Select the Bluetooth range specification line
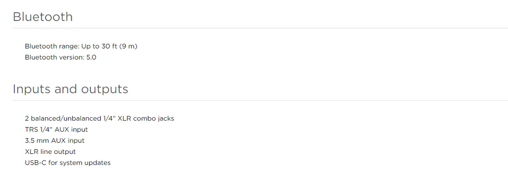The image size is (508, 176). coord(81,46)
